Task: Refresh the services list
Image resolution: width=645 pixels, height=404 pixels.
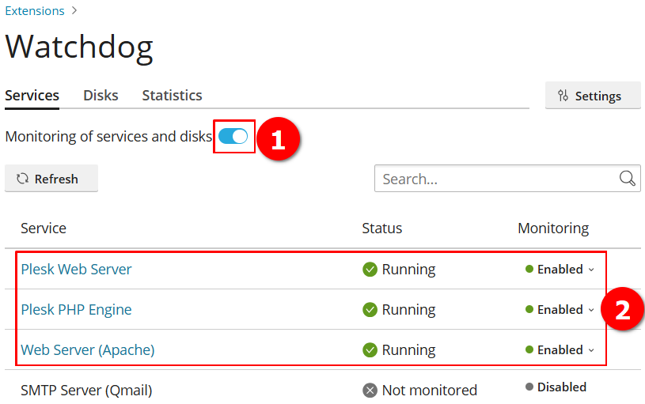Action: [51, 179]
